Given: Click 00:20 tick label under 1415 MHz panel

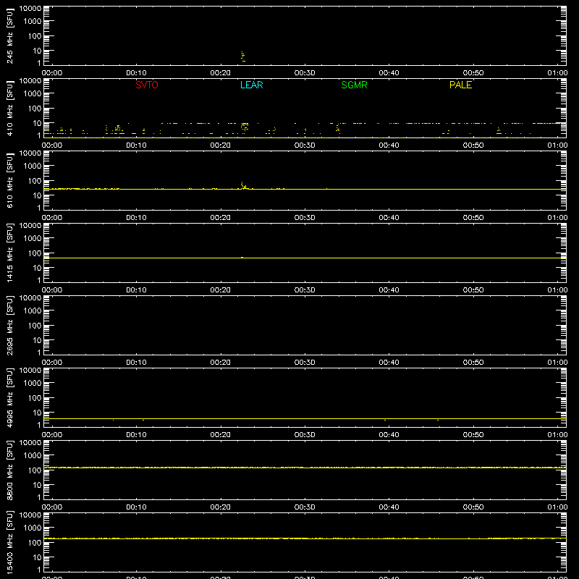Looking at the screenshot, I should click(221, 290).
